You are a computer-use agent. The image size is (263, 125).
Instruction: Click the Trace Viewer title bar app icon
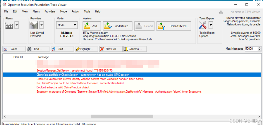pyautogui.click(x=5, y=5)
